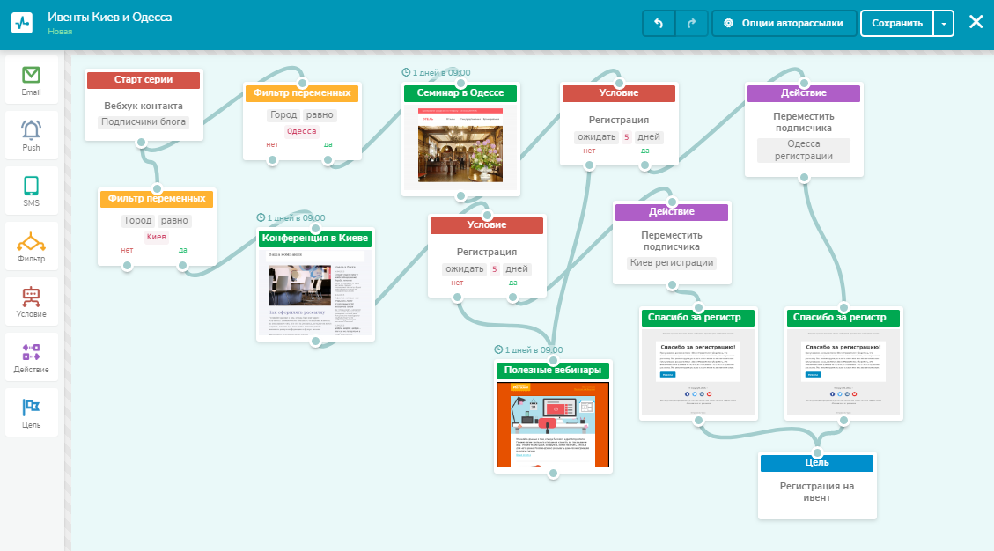Screen dimensions: 994x551
Task: Choose the Цель flag icon
Action: [31, 407]
